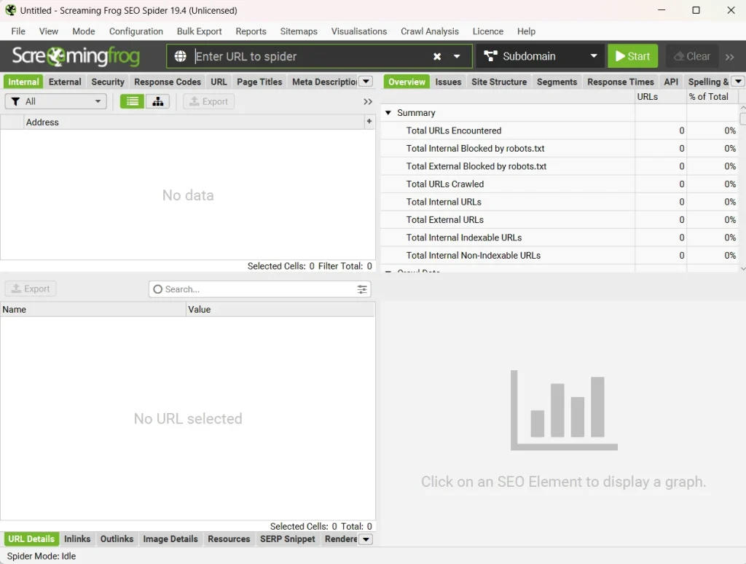Select the SERP Snippet bottom tab
Screen dimensions: 746x564
[287, 539]
